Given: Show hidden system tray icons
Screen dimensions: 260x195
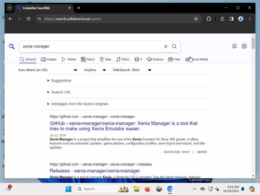Looking at the screenshot, I should pyautogui.click(x=194, y=189).
